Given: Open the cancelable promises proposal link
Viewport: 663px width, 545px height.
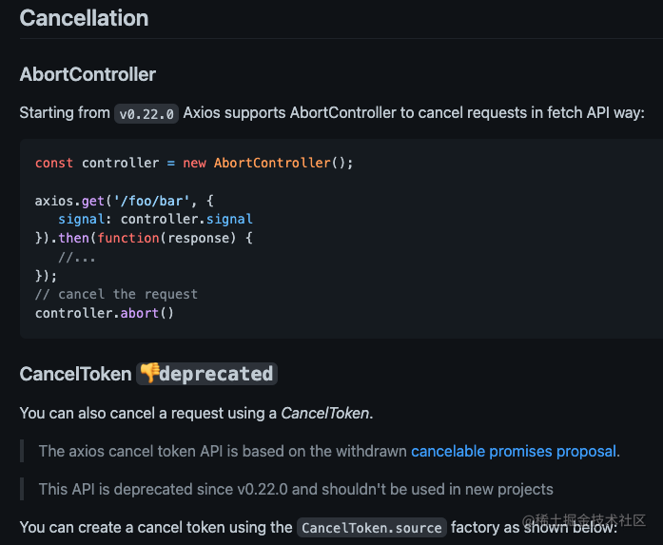Looking at the screenshot, I should [514, 451].
